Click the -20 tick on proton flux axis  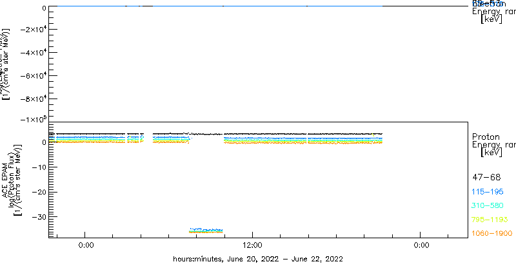point(39,192)
